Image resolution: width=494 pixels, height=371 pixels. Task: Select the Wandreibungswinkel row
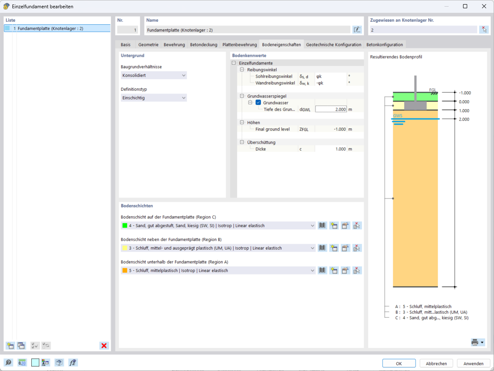[301, 83]
